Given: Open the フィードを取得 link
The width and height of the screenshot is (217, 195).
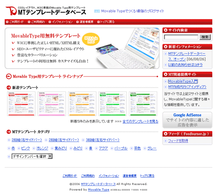Looking at the screenshot, I should [178, 141].
